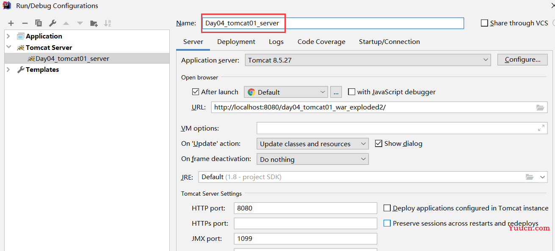
Task: Copy configuration icon in toolbar
Action: 39,23
